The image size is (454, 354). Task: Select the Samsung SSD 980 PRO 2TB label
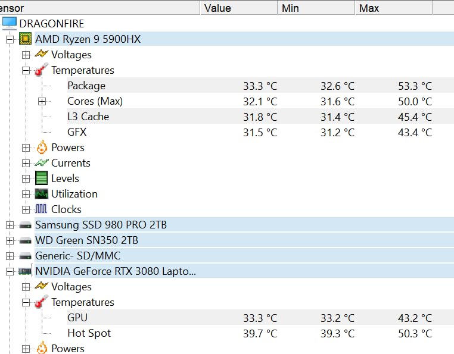pyautogui.click(x=101, y=225)
